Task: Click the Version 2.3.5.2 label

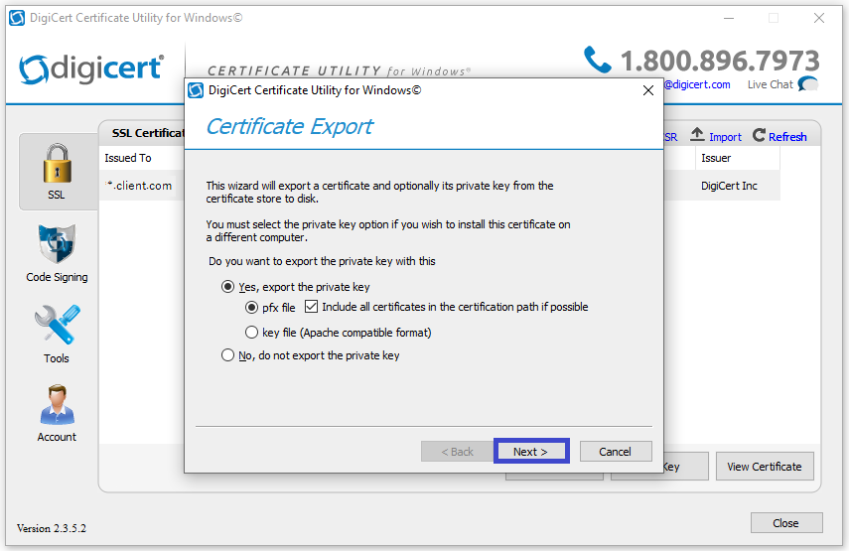Action: click(x=52, y=528)
